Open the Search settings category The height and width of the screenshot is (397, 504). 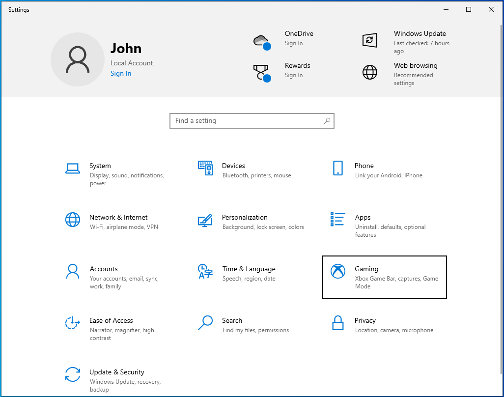coord(232,320)
